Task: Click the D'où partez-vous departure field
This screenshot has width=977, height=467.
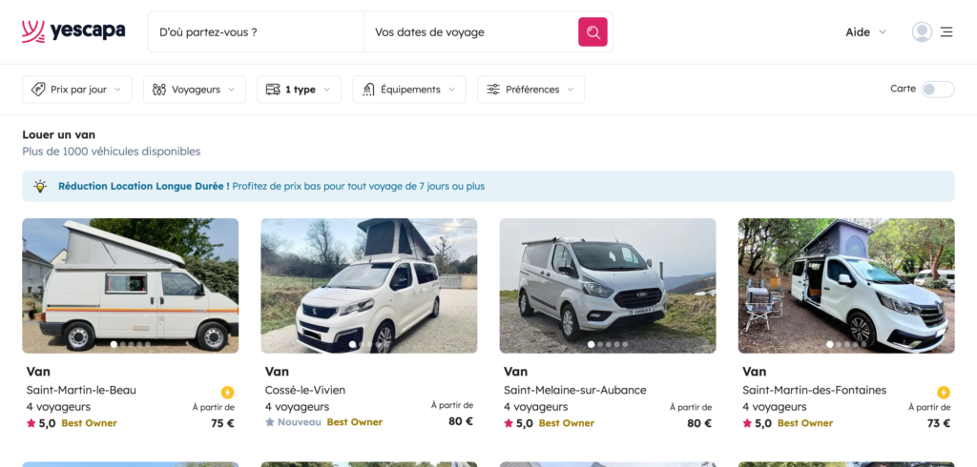Action: click(256, 32)
